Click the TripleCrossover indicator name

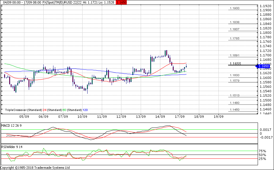16,110
